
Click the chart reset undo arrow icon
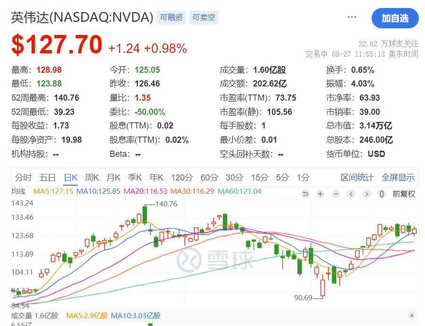click(305, 194)
